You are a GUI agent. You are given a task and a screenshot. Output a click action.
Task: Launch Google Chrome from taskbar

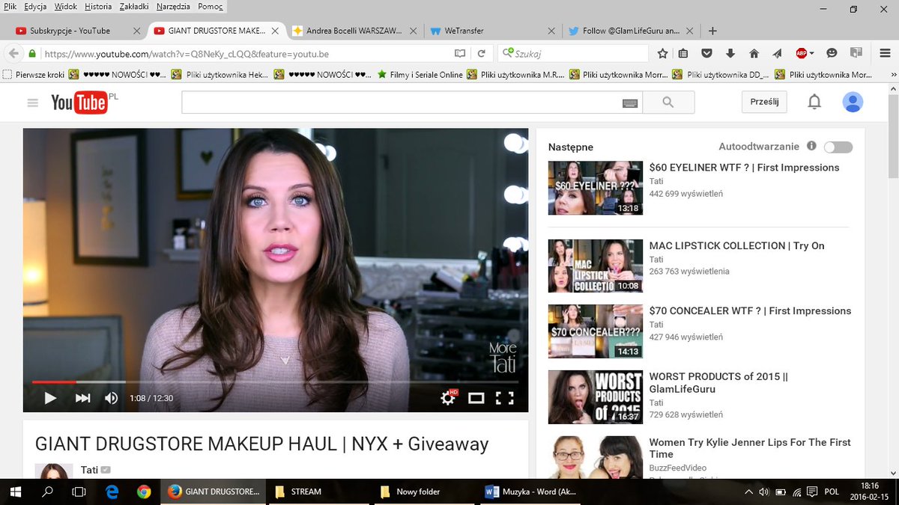144,492
